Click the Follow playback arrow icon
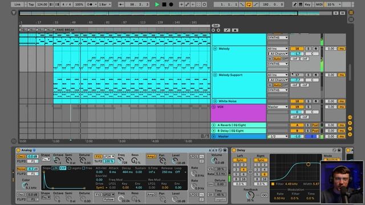This screenshot has height=205, width=365. 121,5
